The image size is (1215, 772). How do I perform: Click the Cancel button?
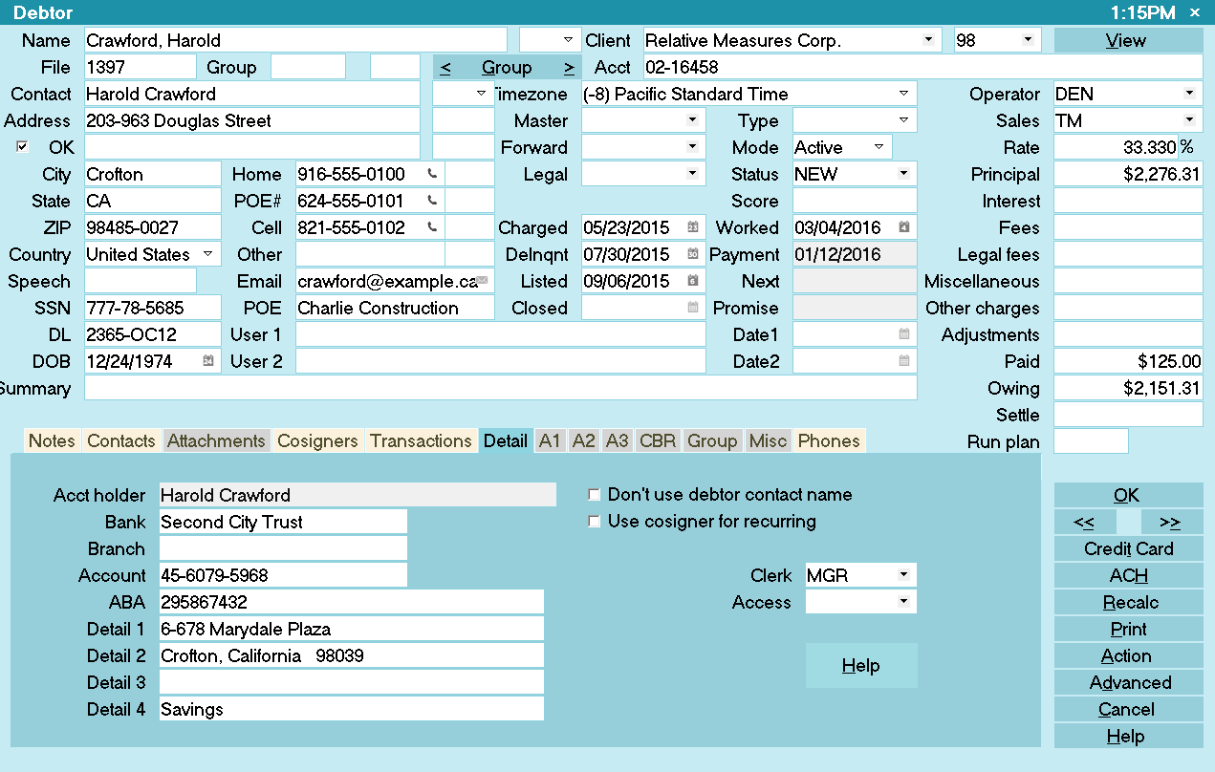[x=1128, y=709]
